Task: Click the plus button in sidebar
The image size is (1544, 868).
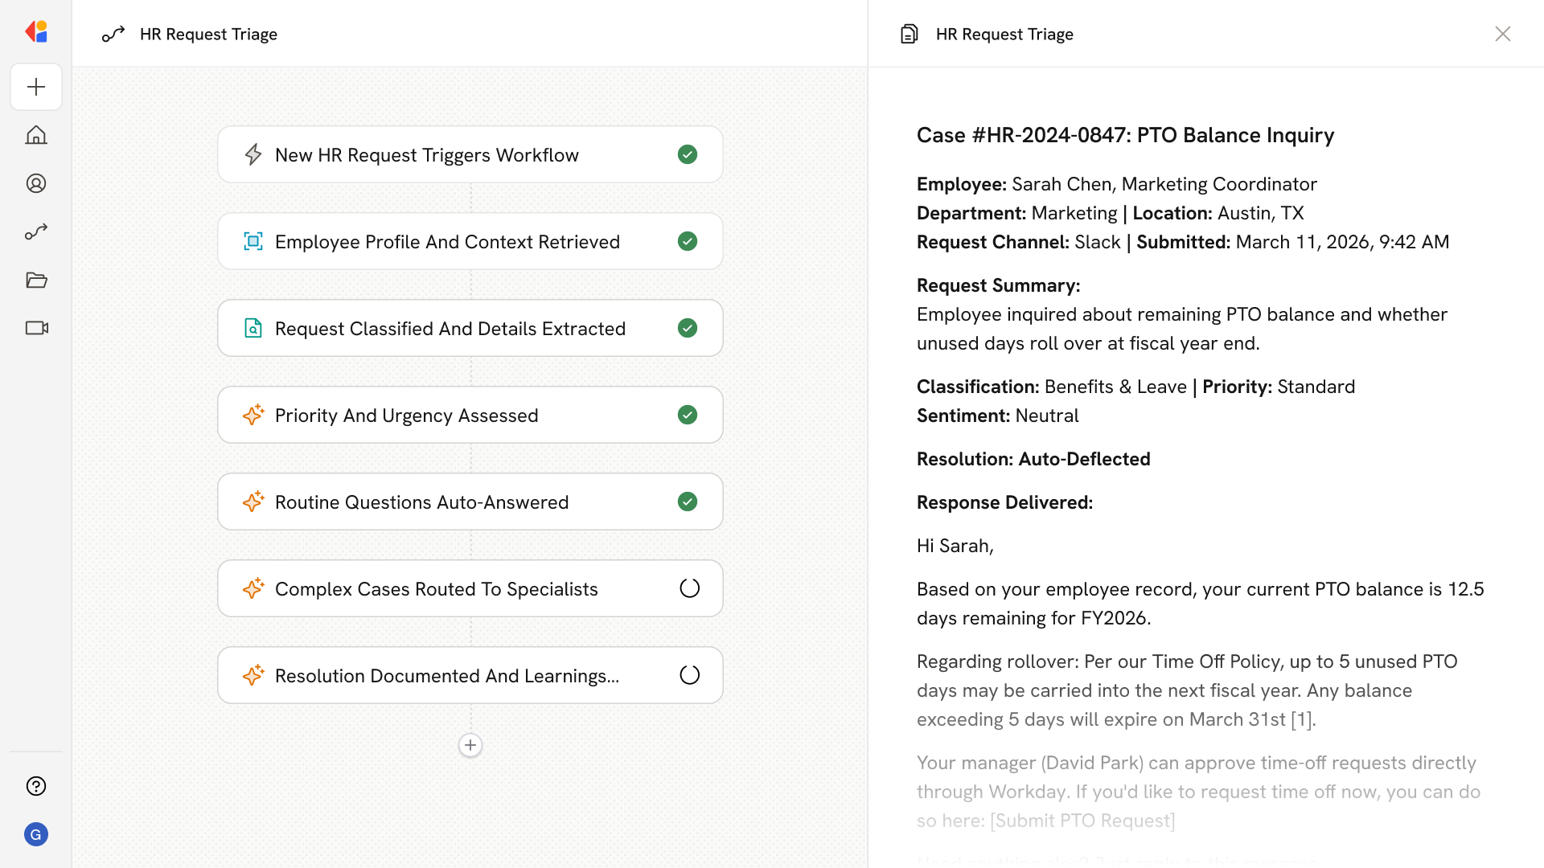Action: click(x=36, y=87)
